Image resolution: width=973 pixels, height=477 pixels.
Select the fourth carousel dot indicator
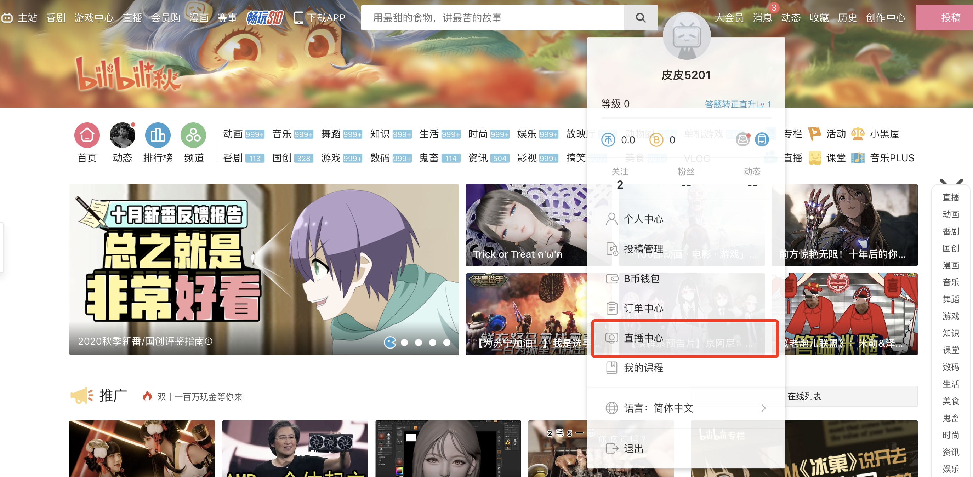[432, 342]
